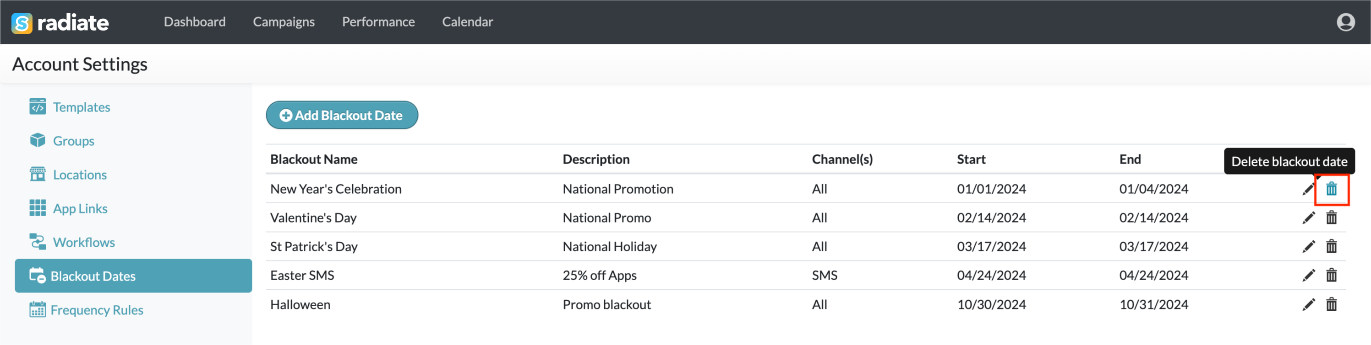Click the 01/01/2024 start date
The height and width of the screenshot is (345, 1371).
pos(991,189)
